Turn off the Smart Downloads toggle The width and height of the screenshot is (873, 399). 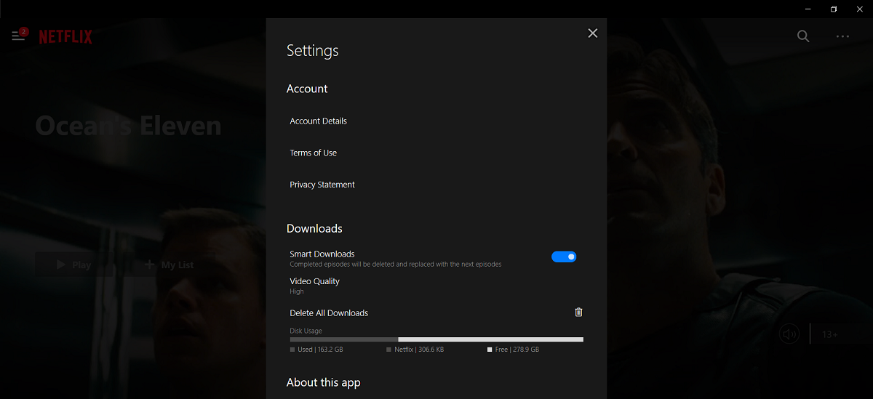click(564, 257)
